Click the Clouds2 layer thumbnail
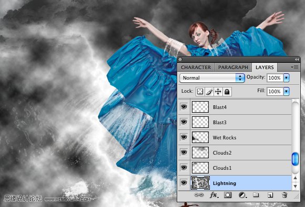 [x=200, y=152]
